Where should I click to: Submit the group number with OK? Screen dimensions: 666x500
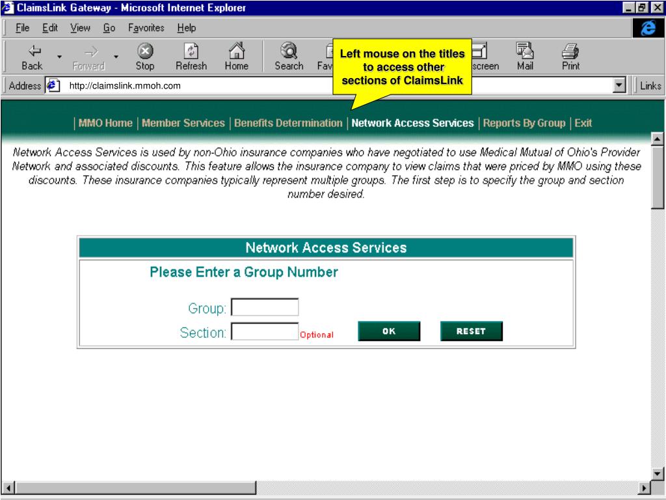389,331
